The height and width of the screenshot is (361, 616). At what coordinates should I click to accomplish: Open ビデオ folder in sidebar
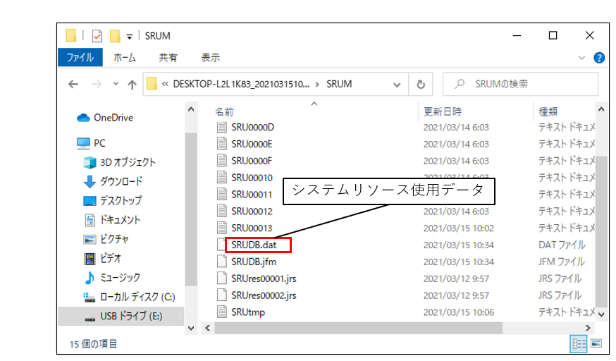coord(102,258)
